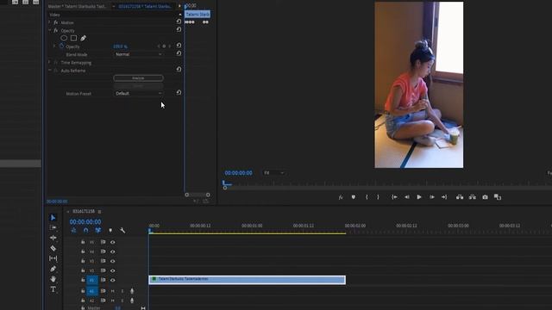Reset the Auto Reframe effect
Screen dimensions: 552x310
click(179, 69)
